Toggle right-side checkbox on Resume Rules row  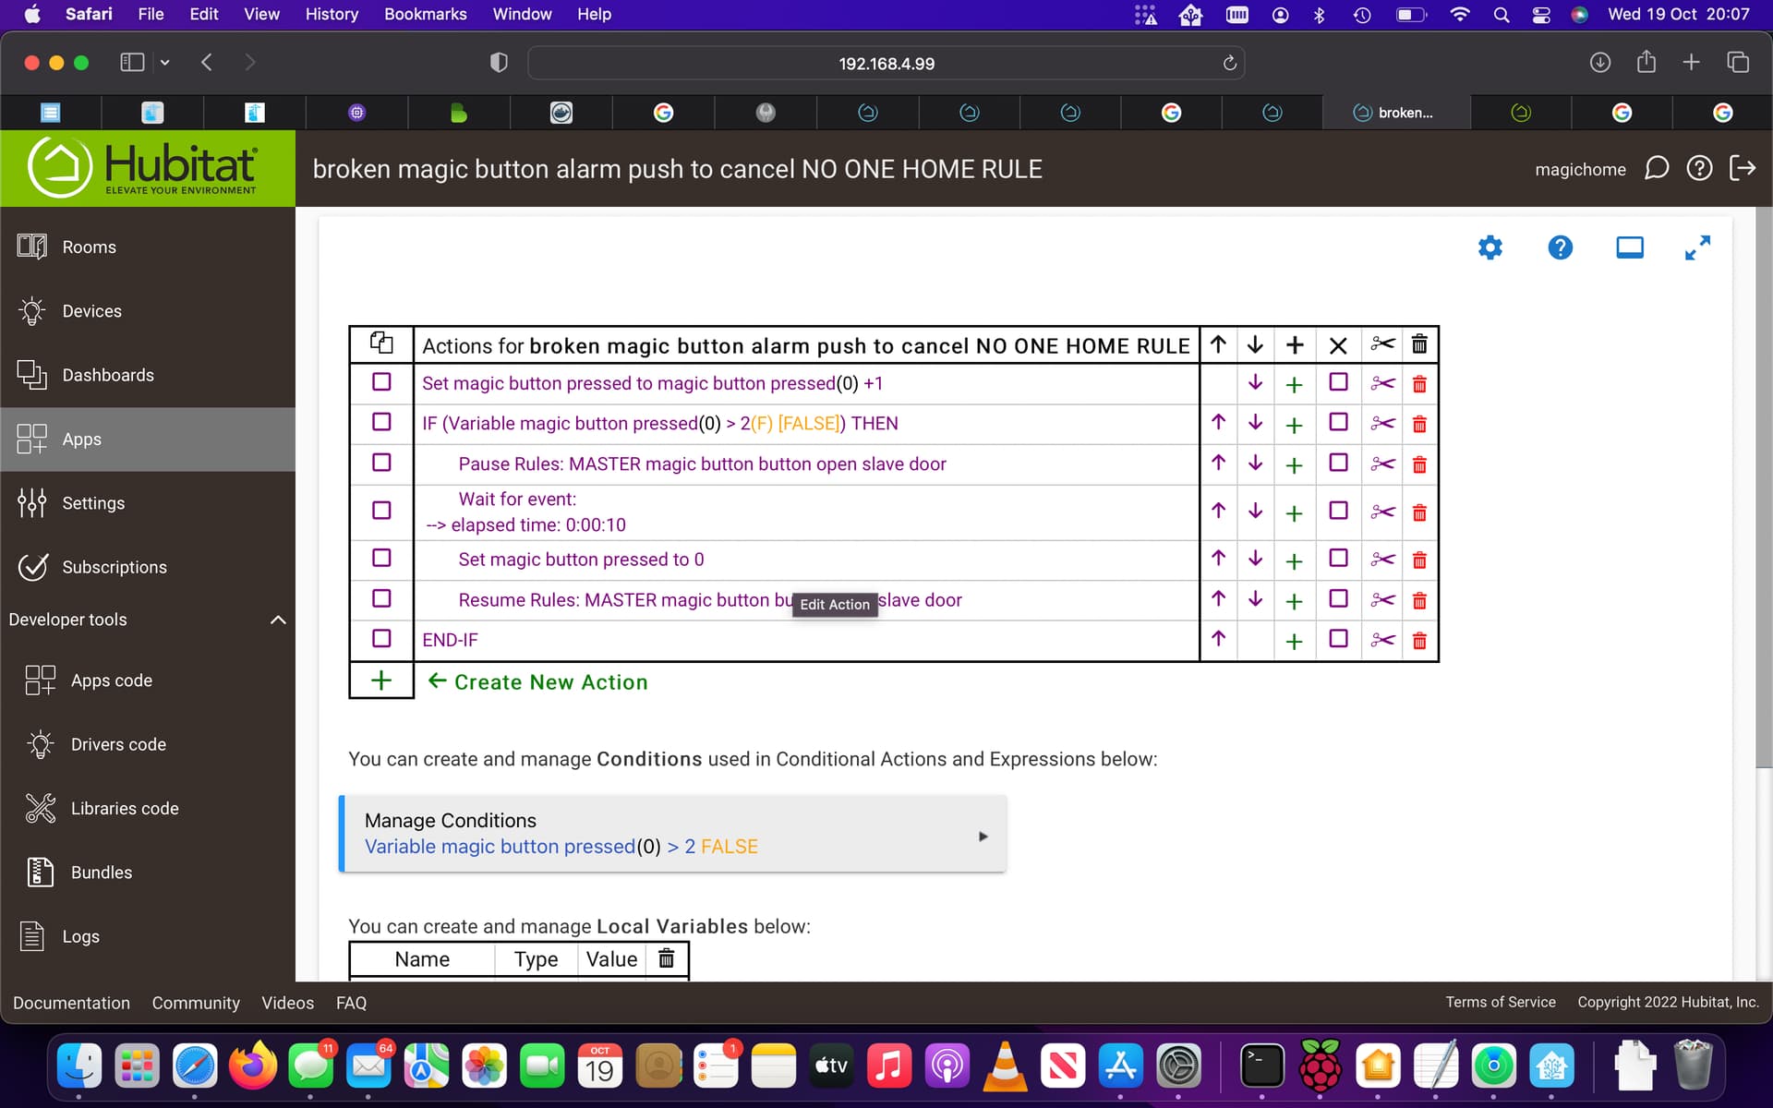pos(1338,599)
